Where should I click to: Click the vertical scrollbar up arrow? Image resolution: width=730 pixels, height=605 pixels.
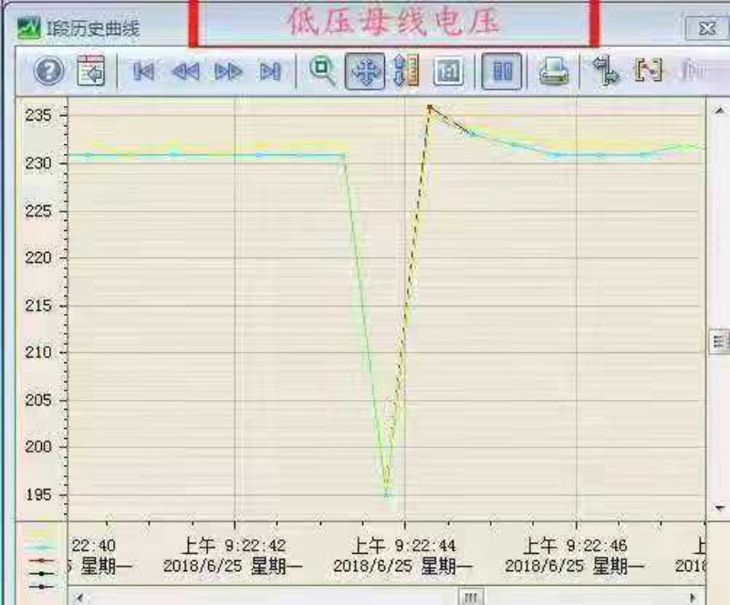tap(719, 110)
